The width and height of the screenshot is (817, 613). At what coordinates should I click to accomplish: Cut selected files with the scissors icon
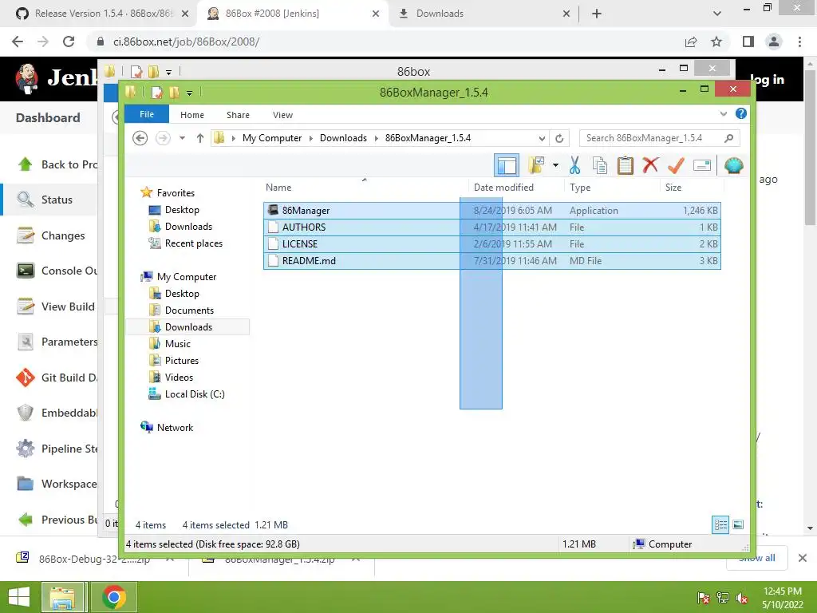coord(574,166)
